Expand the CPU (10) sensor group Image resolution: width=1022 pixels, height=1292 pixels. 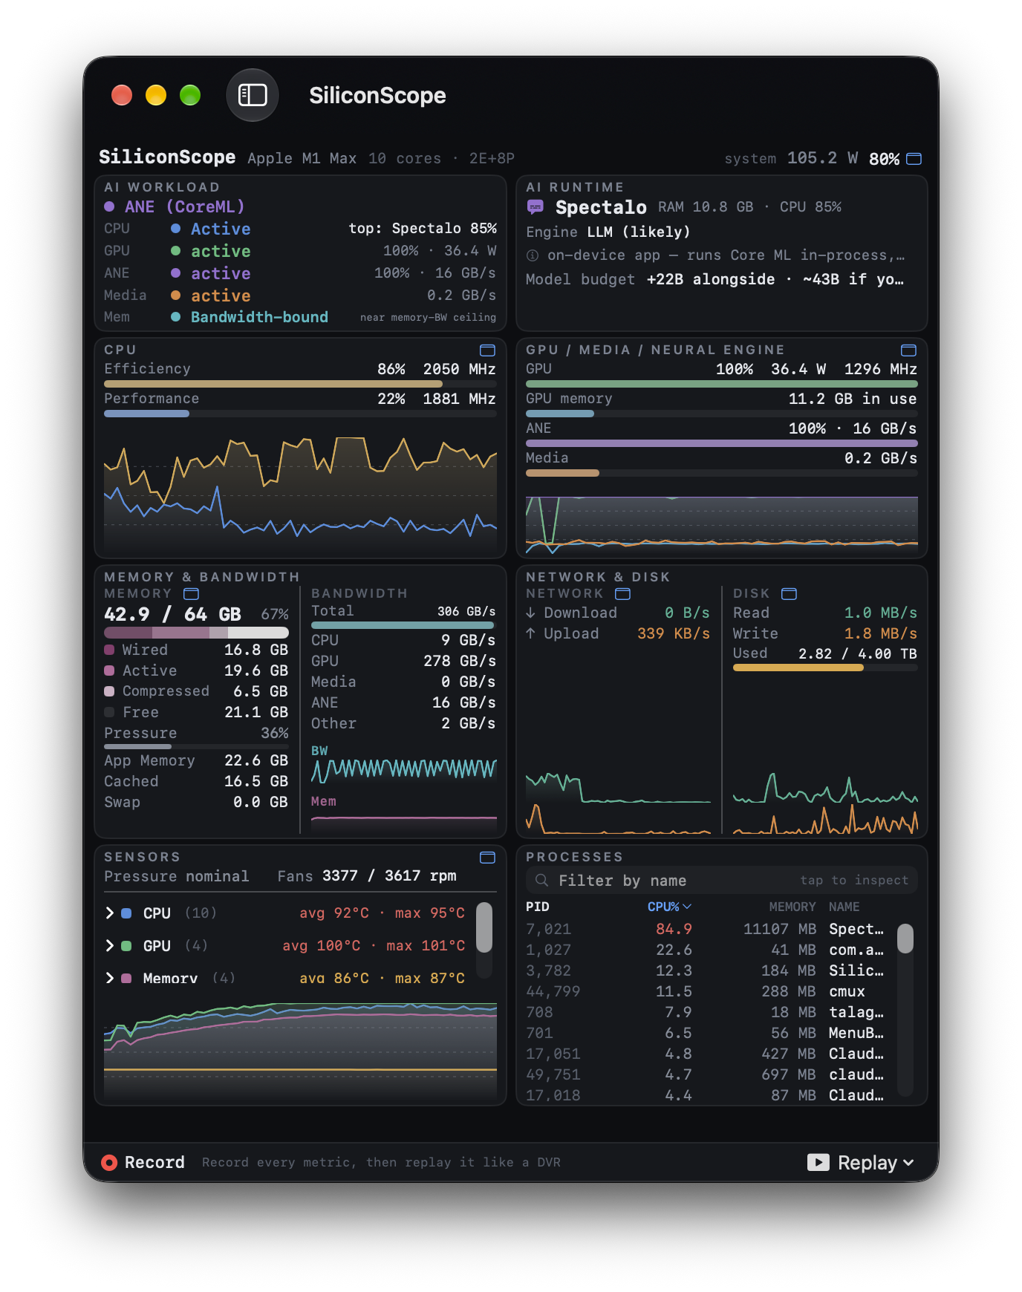110,913
